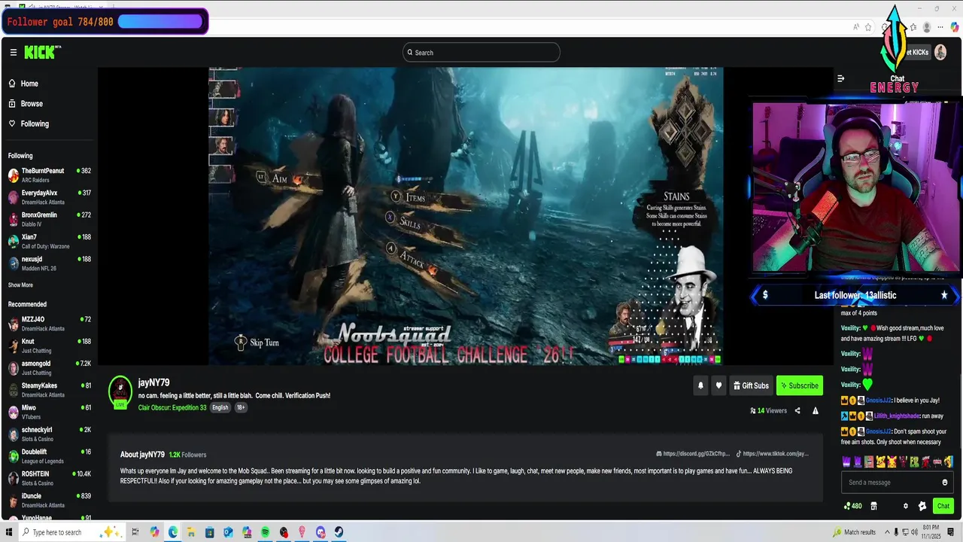
Task: Click the green Chat send button
Action: (x=943, y=506)
